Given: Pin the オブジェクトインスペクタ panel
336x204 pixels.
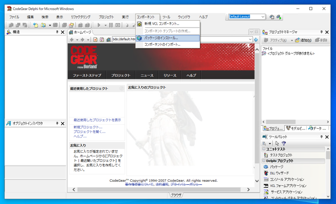Looking at the screenshot, I should [x=57, y=124].
